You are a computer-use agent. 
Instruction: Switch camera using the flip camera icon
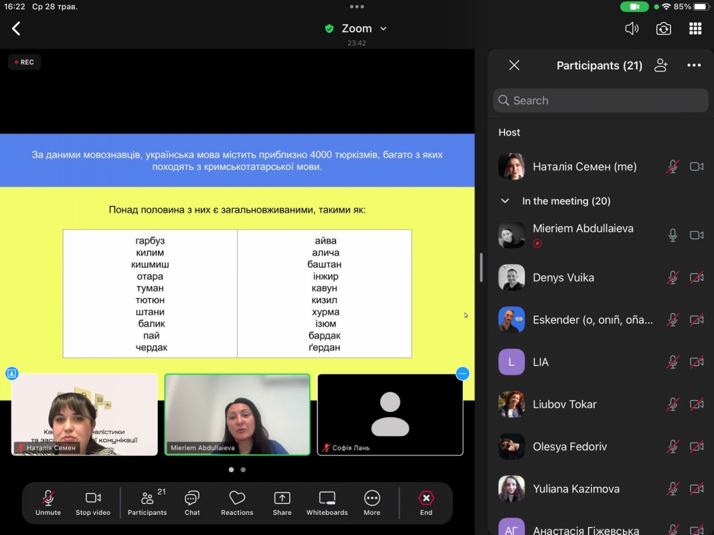click(663, 29)
